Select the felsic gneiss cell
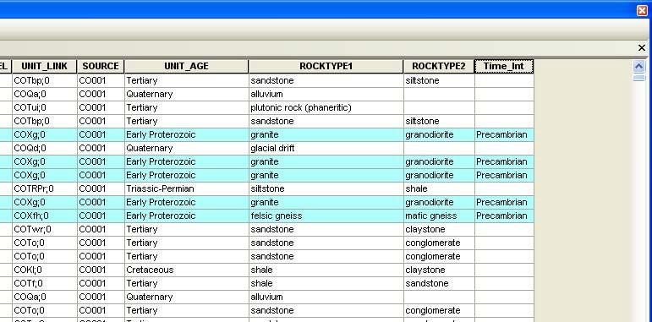Image resolution: width=652 pixels, height=322 pixels. pos(326,216)
